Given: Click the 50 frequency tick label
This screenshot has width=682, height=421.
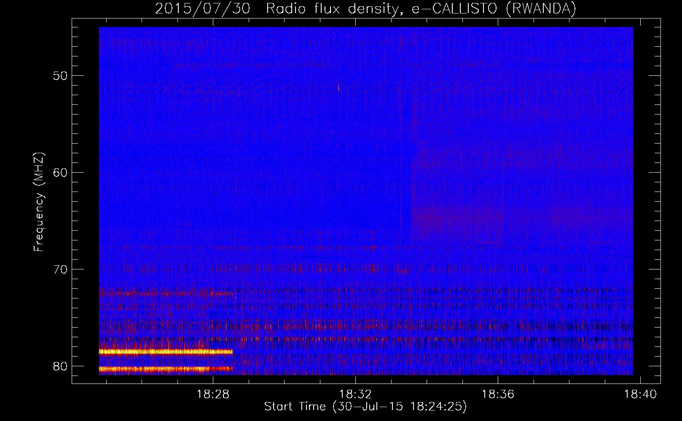Looking at the screenshot, I should pyautogui.click(x=61, y=76).
